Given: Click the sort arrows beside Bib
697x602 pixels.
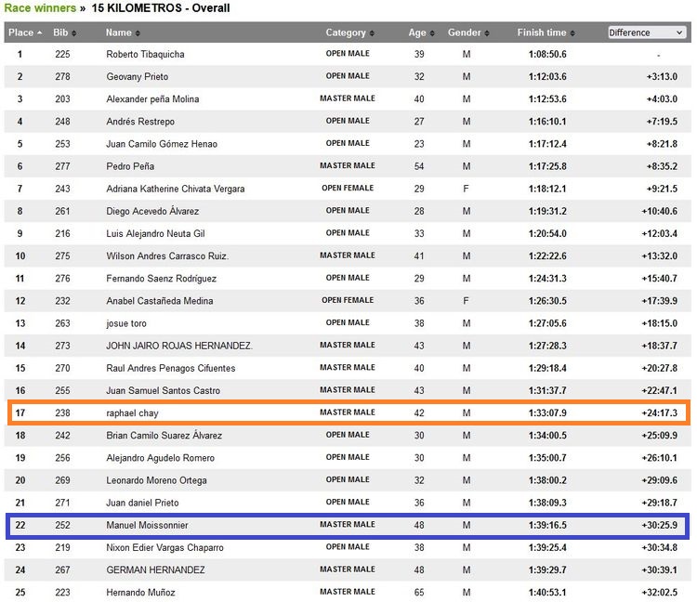Looking at the screenshot, I should [74, 33].
